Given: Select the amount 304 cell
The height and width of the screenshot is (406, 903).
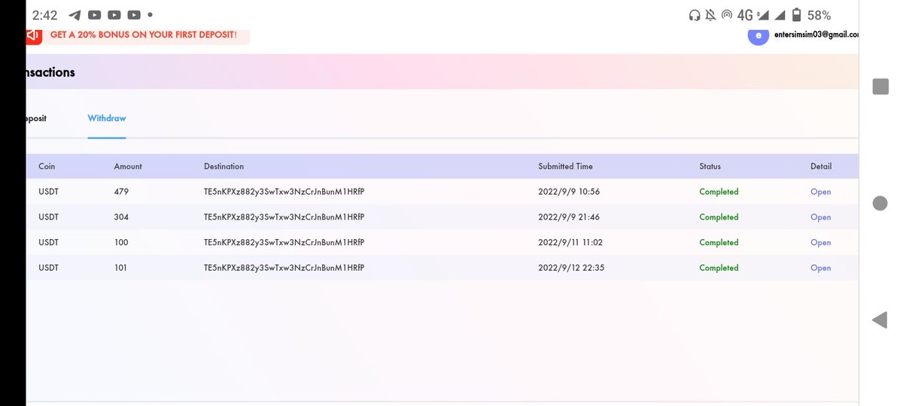Looking at the screenshot, I should (x=121, y=217).
